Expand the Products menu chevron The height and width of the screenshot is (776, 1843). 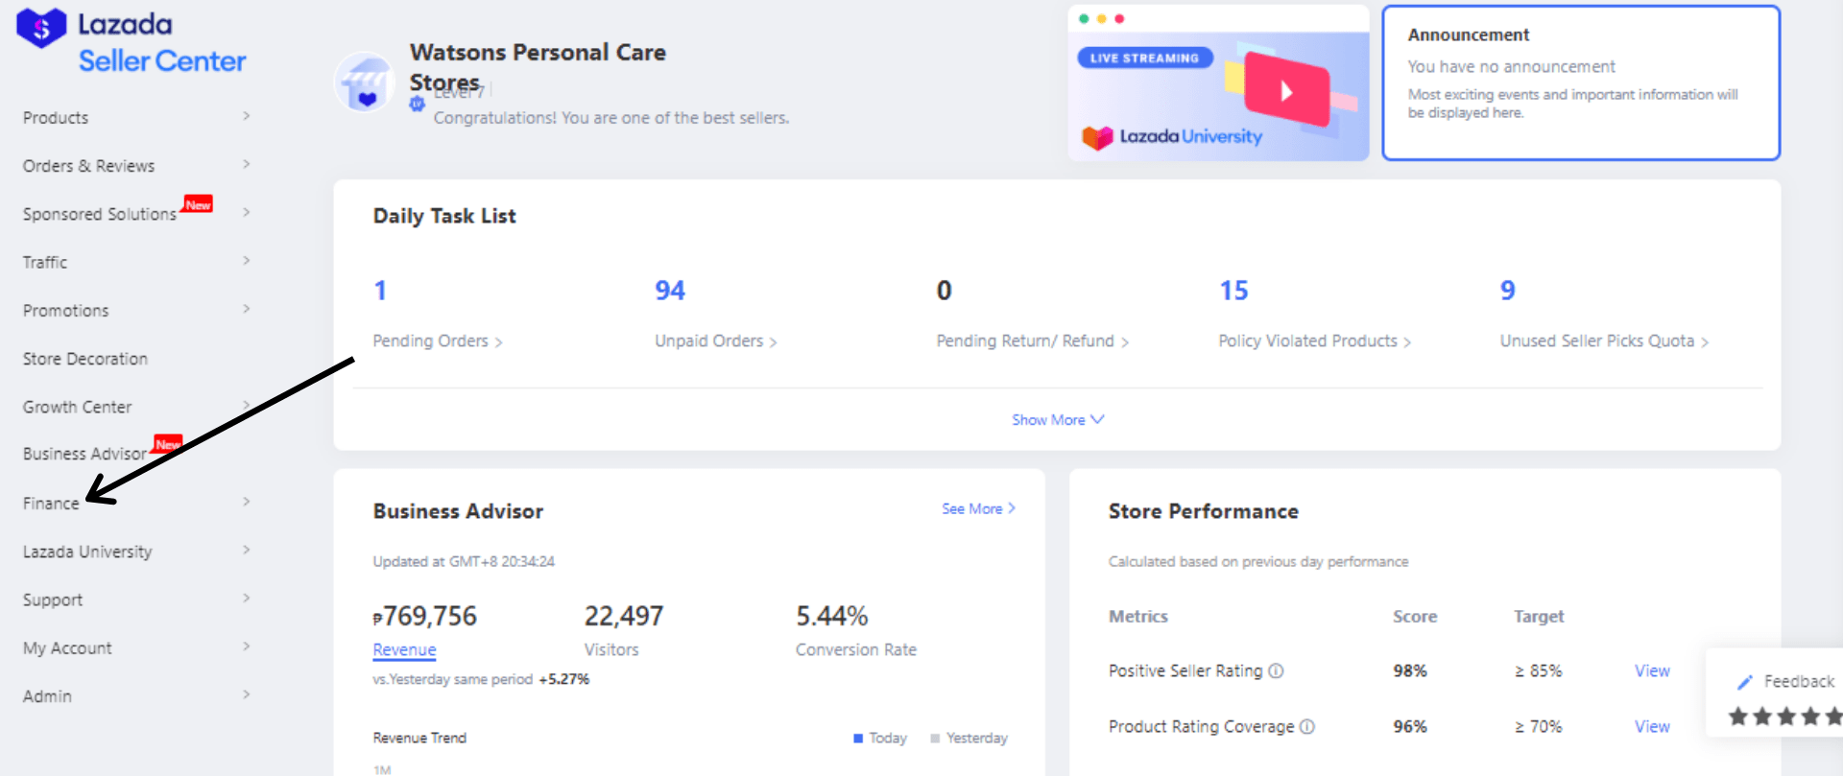[247, 116]
